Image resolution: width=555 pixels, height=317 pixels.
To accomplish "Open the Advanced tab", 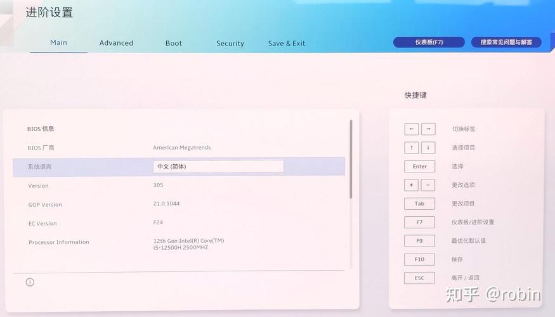I will coord(116,43).
